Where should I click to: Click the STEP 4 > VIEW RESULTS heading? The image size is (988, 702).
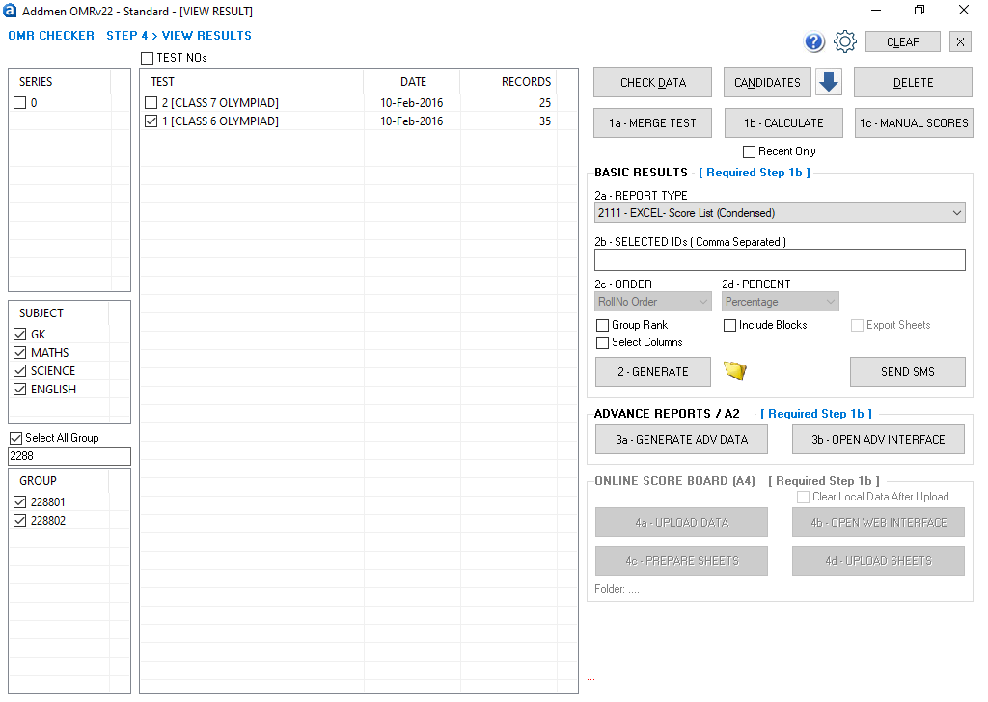[178, 36]
